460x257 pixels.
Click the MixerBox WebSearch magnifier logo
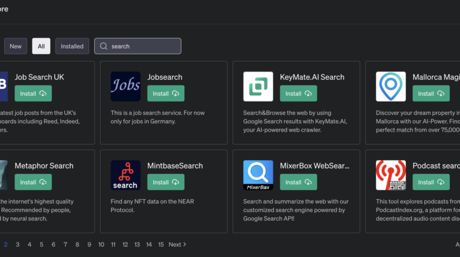click(x=258, y=175)
